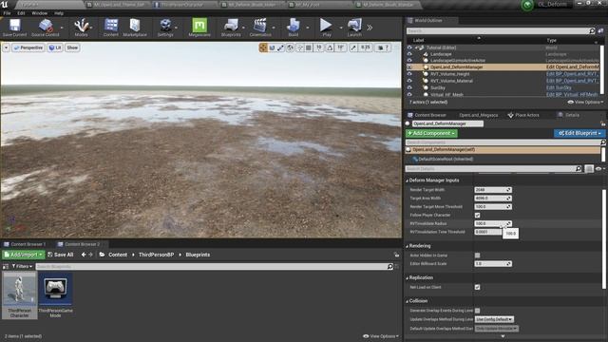The width and height of the screenshot is (608, 342).
Task: Open the Marketplace
Action: point(135,28)
